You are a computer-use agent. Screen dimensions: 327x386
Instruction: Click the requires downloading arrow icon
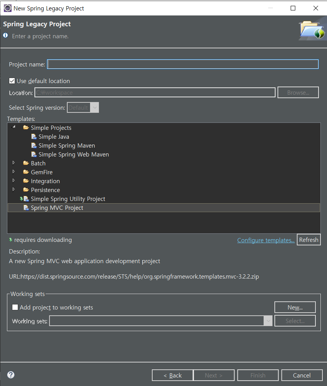pos(10,240)
